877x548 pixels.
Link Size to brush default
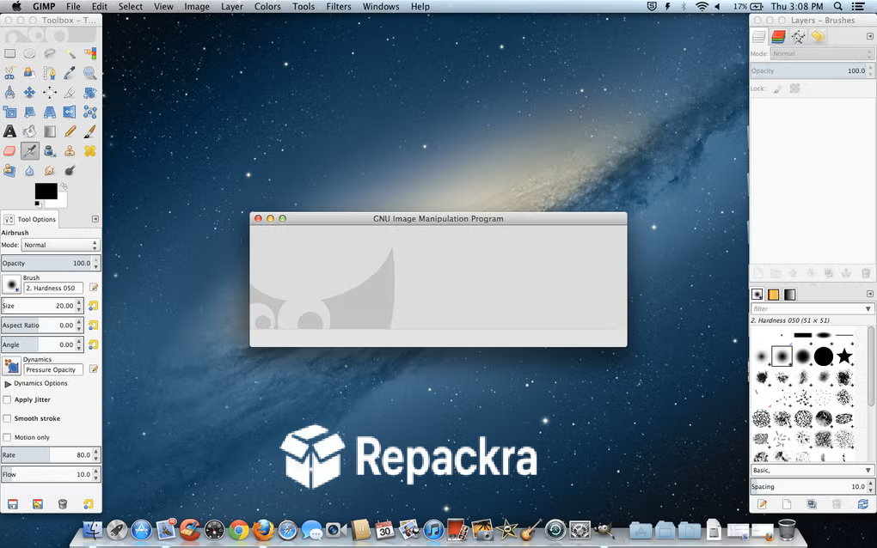94,306
